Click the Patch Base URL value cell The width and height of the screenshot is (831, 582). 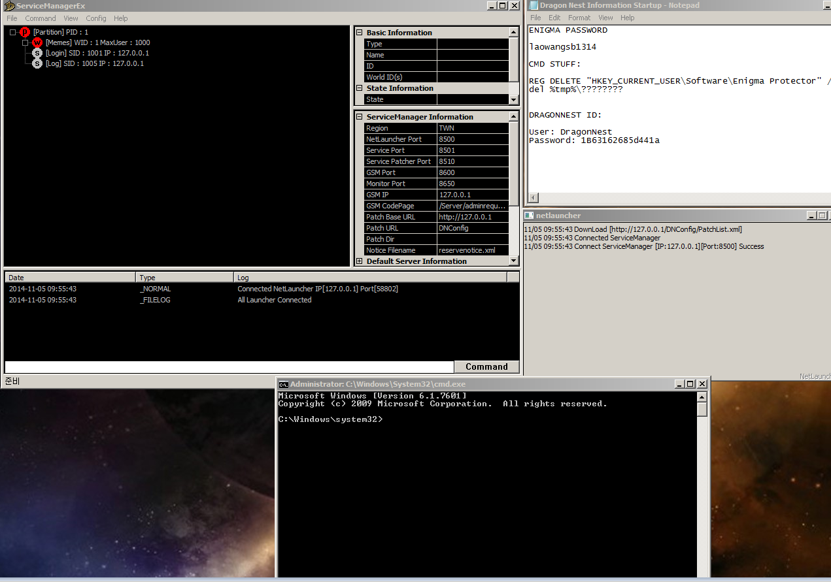[473, 217]
